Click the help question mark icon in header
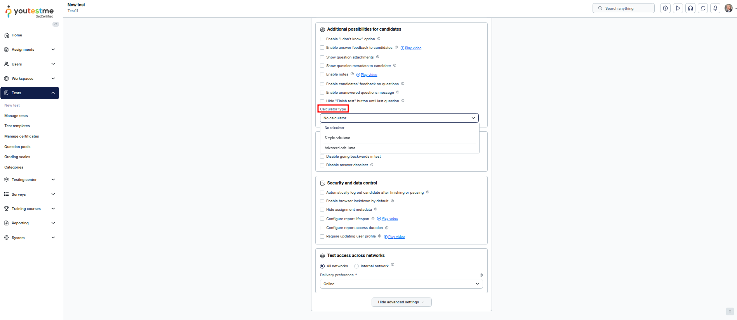The width and height of the screenshot is (737, 320). (x=665, y=8)
